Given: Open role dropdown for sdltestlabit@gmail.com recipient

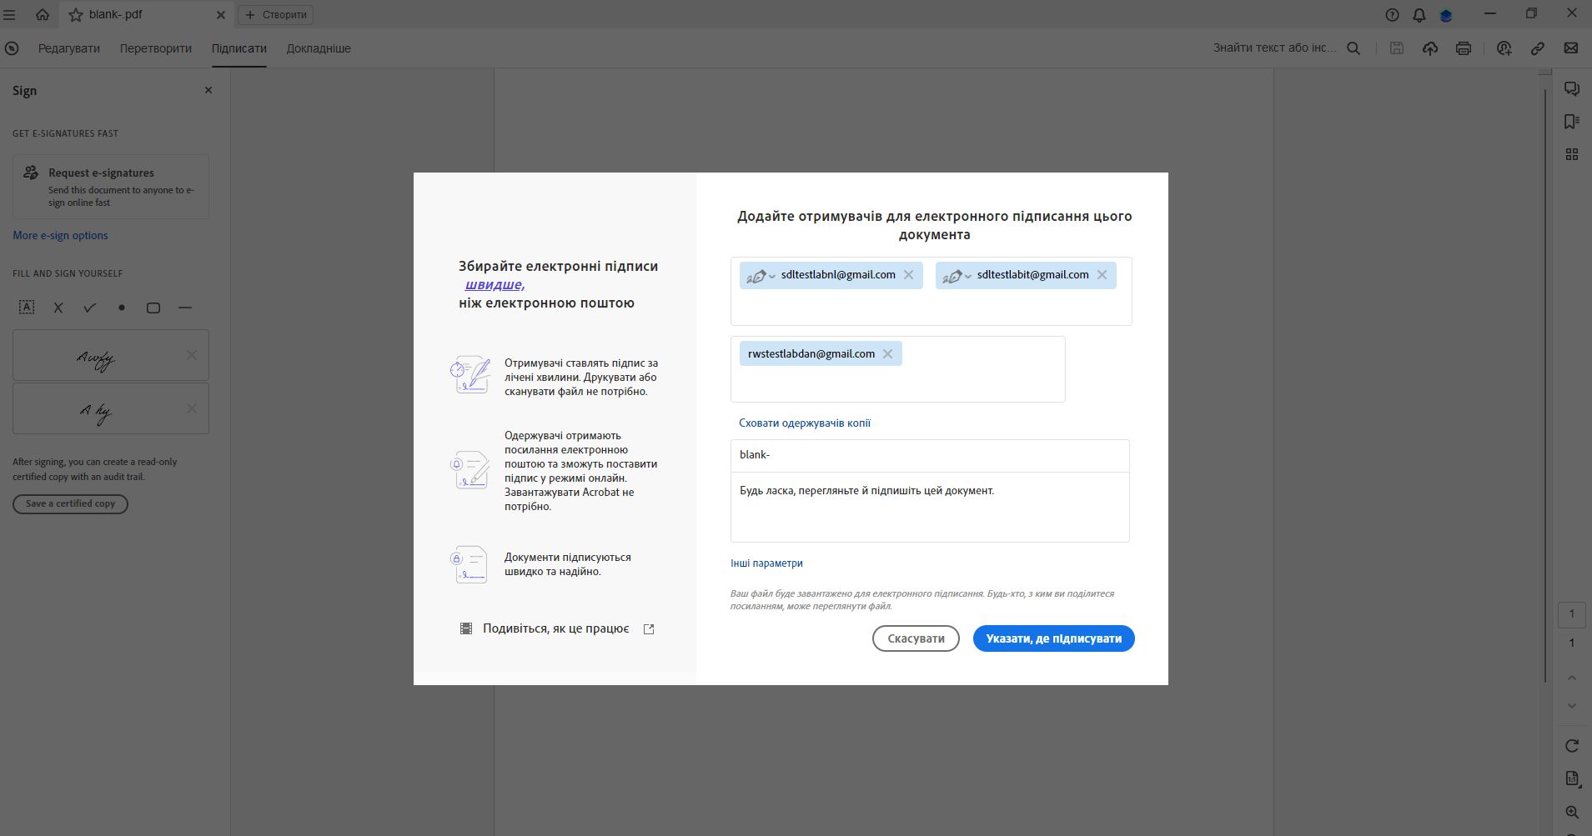Looking at the screenshot, I should (957, 275).
